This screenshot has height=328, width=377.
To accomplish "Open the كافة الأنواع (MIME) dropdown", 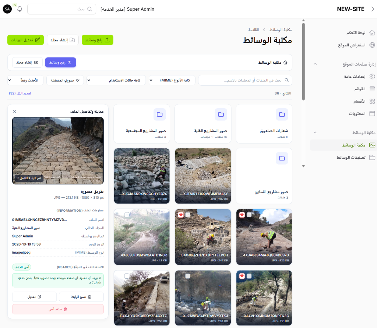I will click(x=172, y=80).
